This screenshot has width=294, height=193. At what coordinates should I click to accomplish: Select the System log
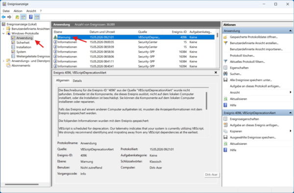(21, 52)
